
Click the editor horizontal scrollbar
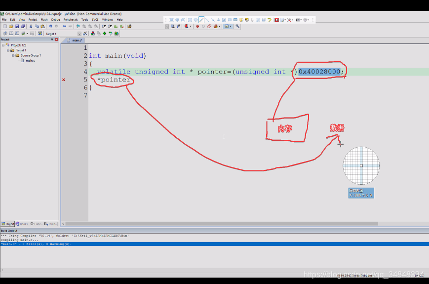[222, 224]
